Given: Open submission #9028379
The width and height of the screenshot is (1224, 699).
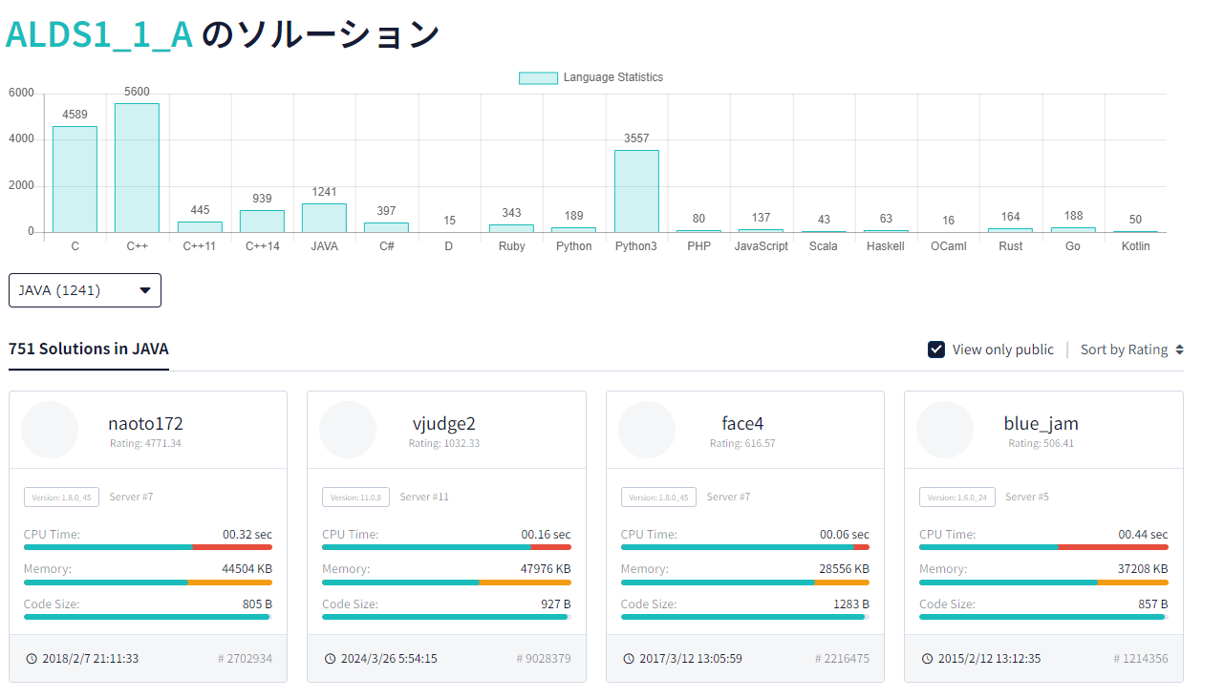Looking at the screenshot, I should click(x=544, y=659).
